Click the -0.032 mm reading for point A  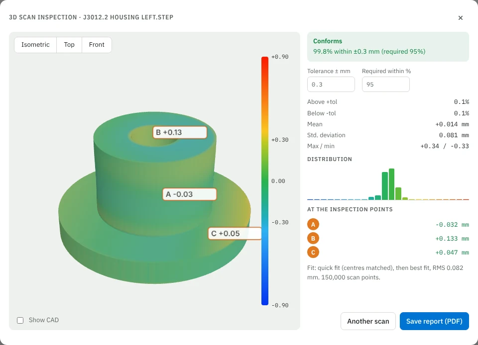452,225
